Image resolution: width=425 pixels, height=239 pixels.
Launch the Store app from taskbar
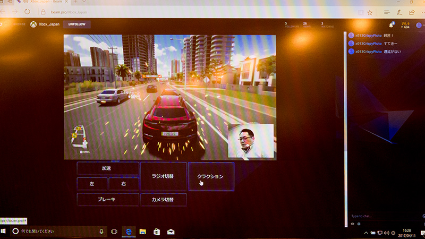pyautogui.click(x=157, y=232)
